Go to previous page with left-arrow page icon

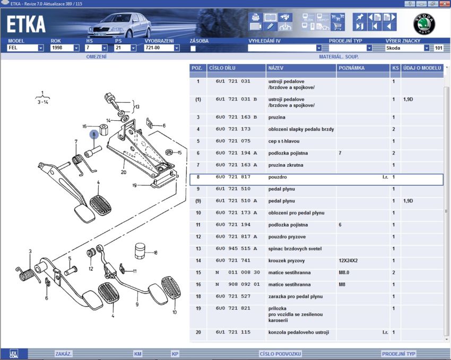click(375, 17)
